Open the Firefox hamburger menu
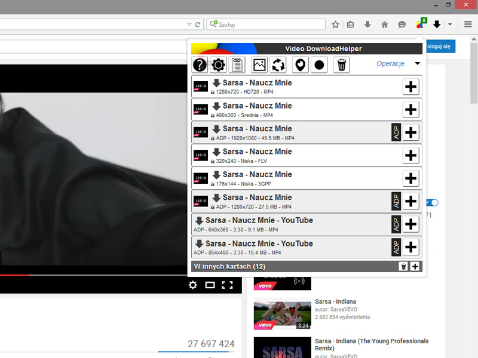The height and width of the screenshot is (358, 478). 468,24
